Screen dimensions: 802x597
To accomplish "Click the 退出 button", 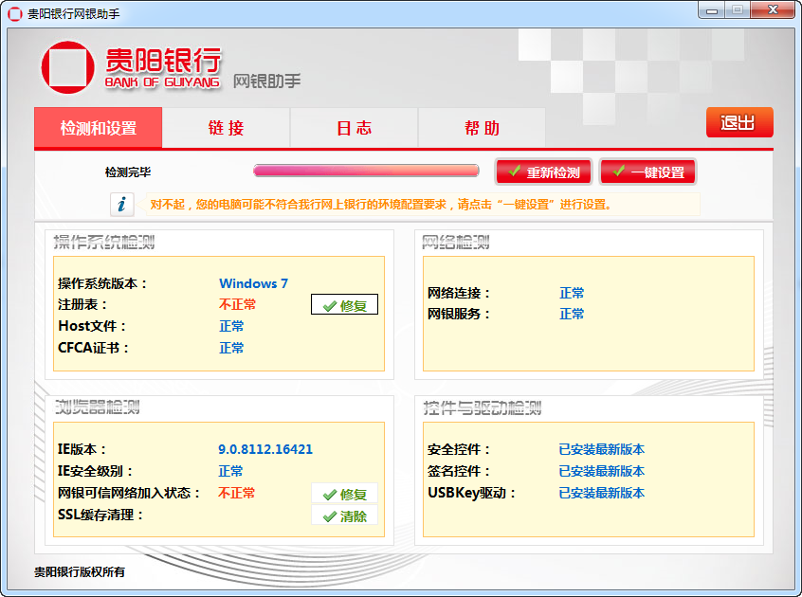I will click(x=739, y=122).
